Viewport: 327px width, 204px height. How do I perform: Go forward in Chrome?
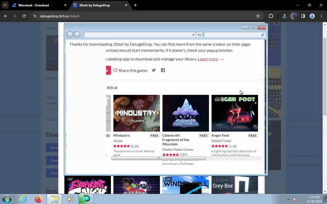tap(15, 16)
